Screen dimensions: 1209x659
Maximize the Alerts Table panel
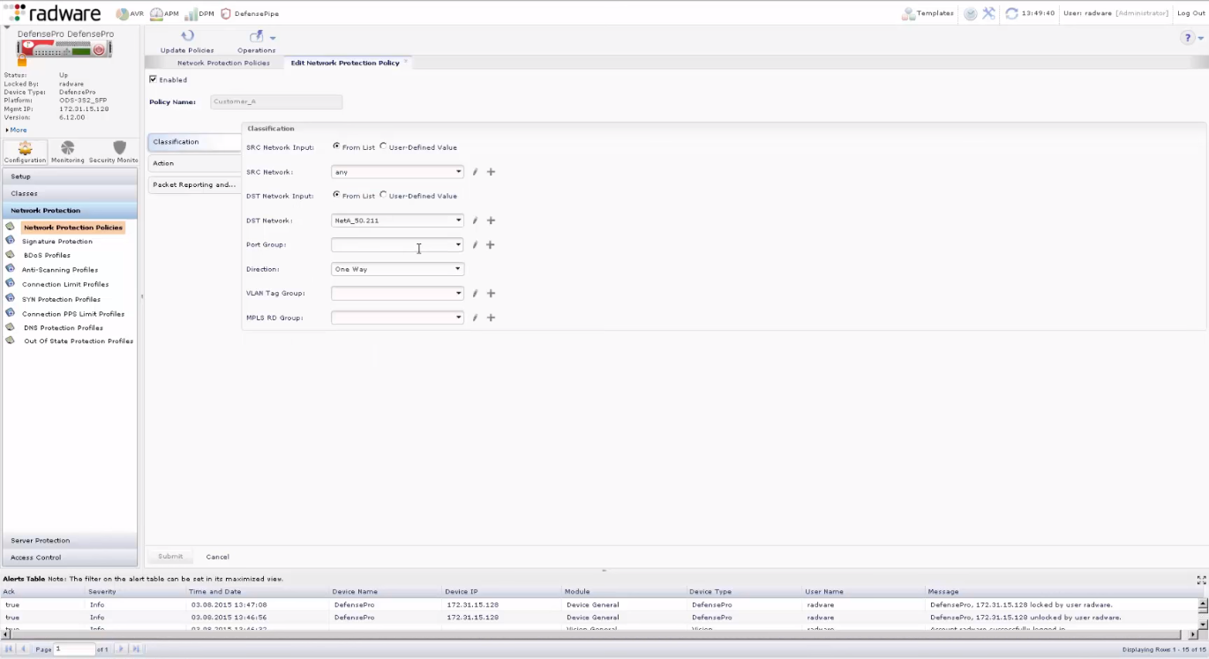click(1201, 580)
